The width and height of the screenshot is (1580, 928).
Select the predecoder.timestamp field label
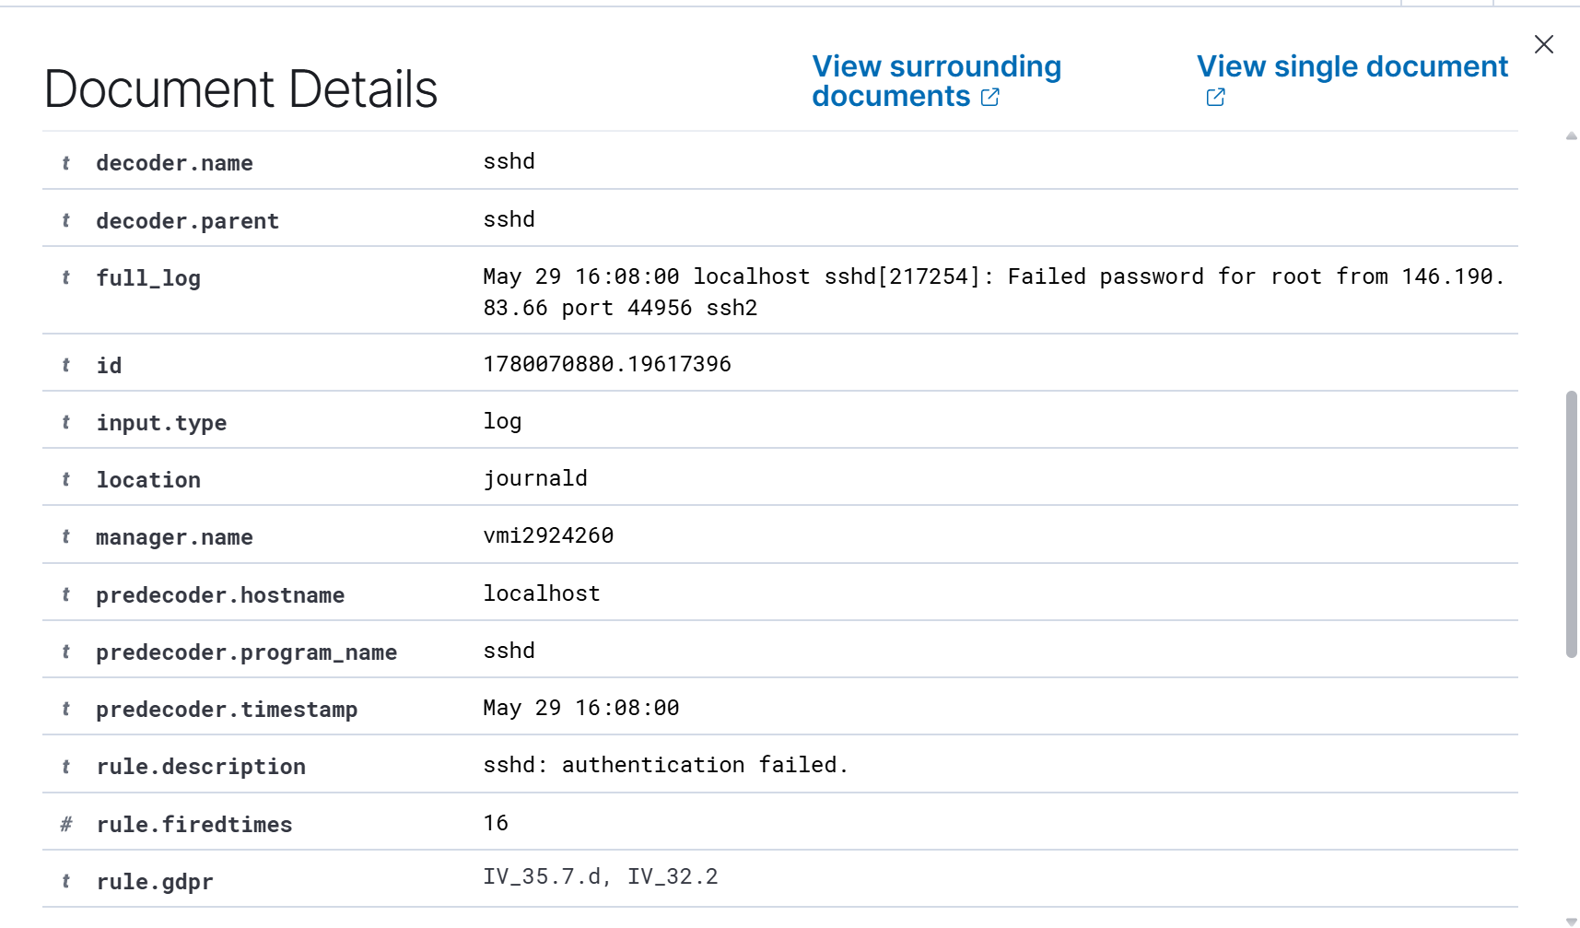(227, 710)
